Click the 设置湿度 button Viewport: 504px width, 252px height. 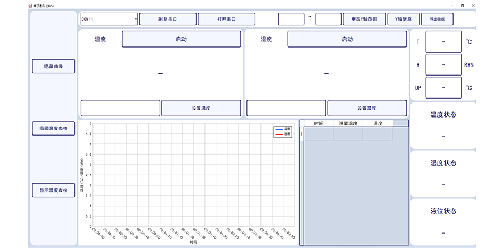(367, 108)
